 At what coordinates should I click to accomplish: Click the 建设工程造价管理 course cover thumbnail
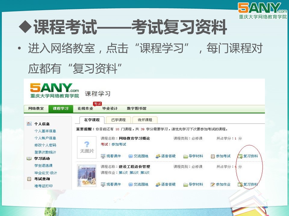[x=87, y=176]
